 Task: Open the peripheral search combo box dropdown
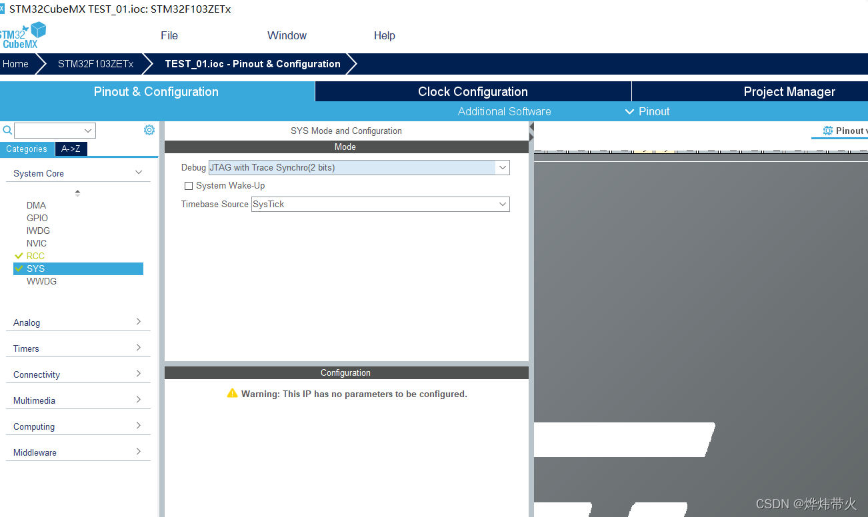tap(88, 131)
